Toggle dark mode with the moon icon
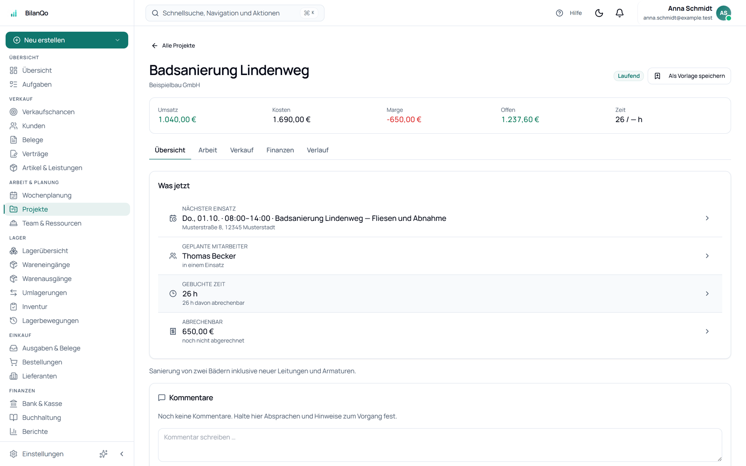Viewport: 746px width, 466px height. [599, 13]
